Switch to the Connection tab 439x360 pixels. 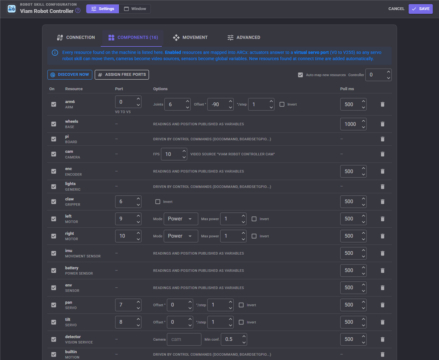click(x=76, y=37)
